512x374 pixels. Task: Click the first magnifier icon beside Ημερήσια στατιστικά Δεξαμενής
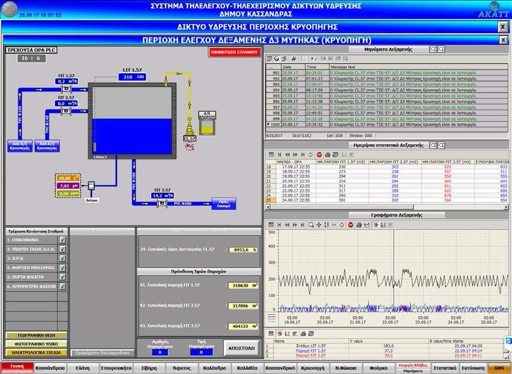pyautogui.click(x=433, y=145)
